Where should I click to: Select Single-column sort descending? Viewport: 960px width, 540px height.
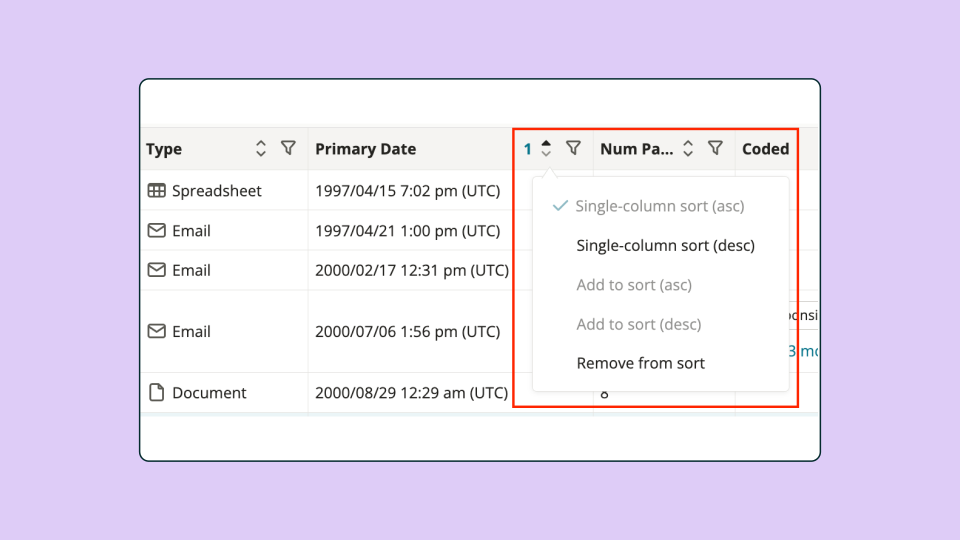point(665,245)
